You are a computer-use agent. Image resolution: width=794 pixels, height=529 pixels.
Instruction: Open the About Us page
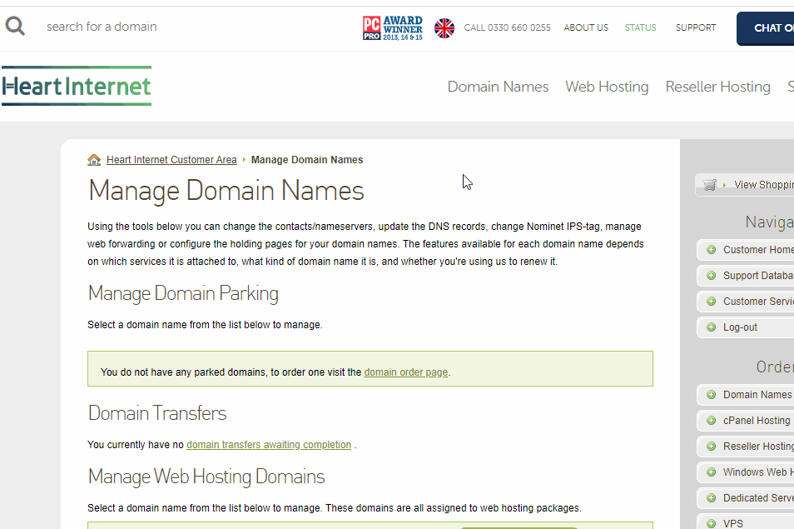coord(586,27)
